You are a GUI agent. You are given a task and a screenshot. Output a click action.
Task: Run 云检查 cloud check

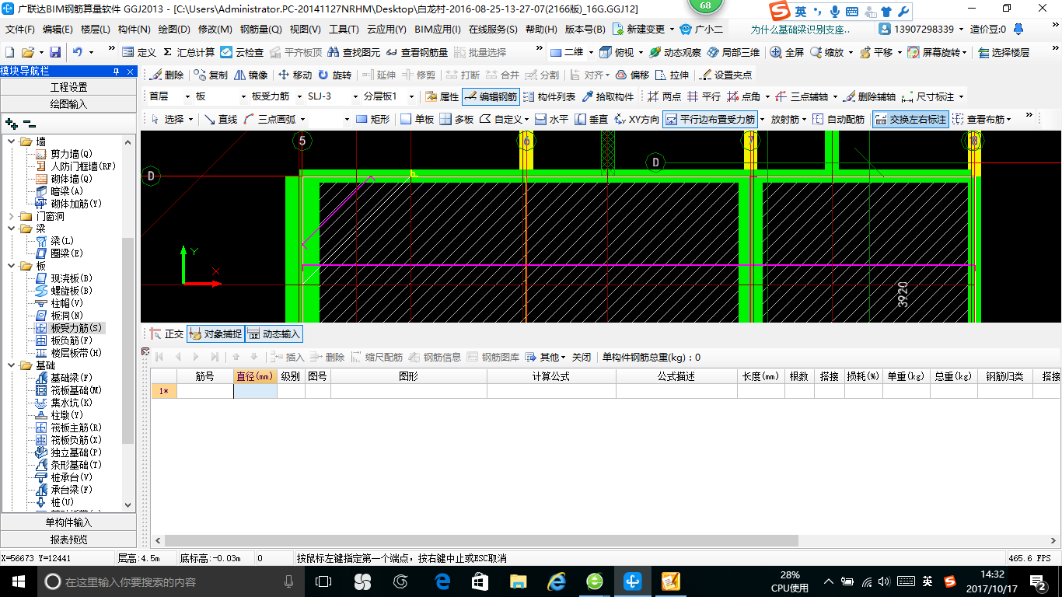pos(242,52)
